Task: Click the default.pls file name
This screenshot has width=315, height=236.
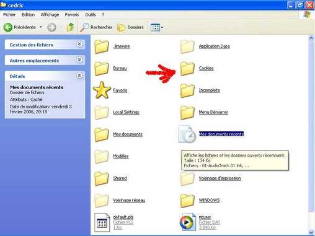Action: click(x=123, y=217)
